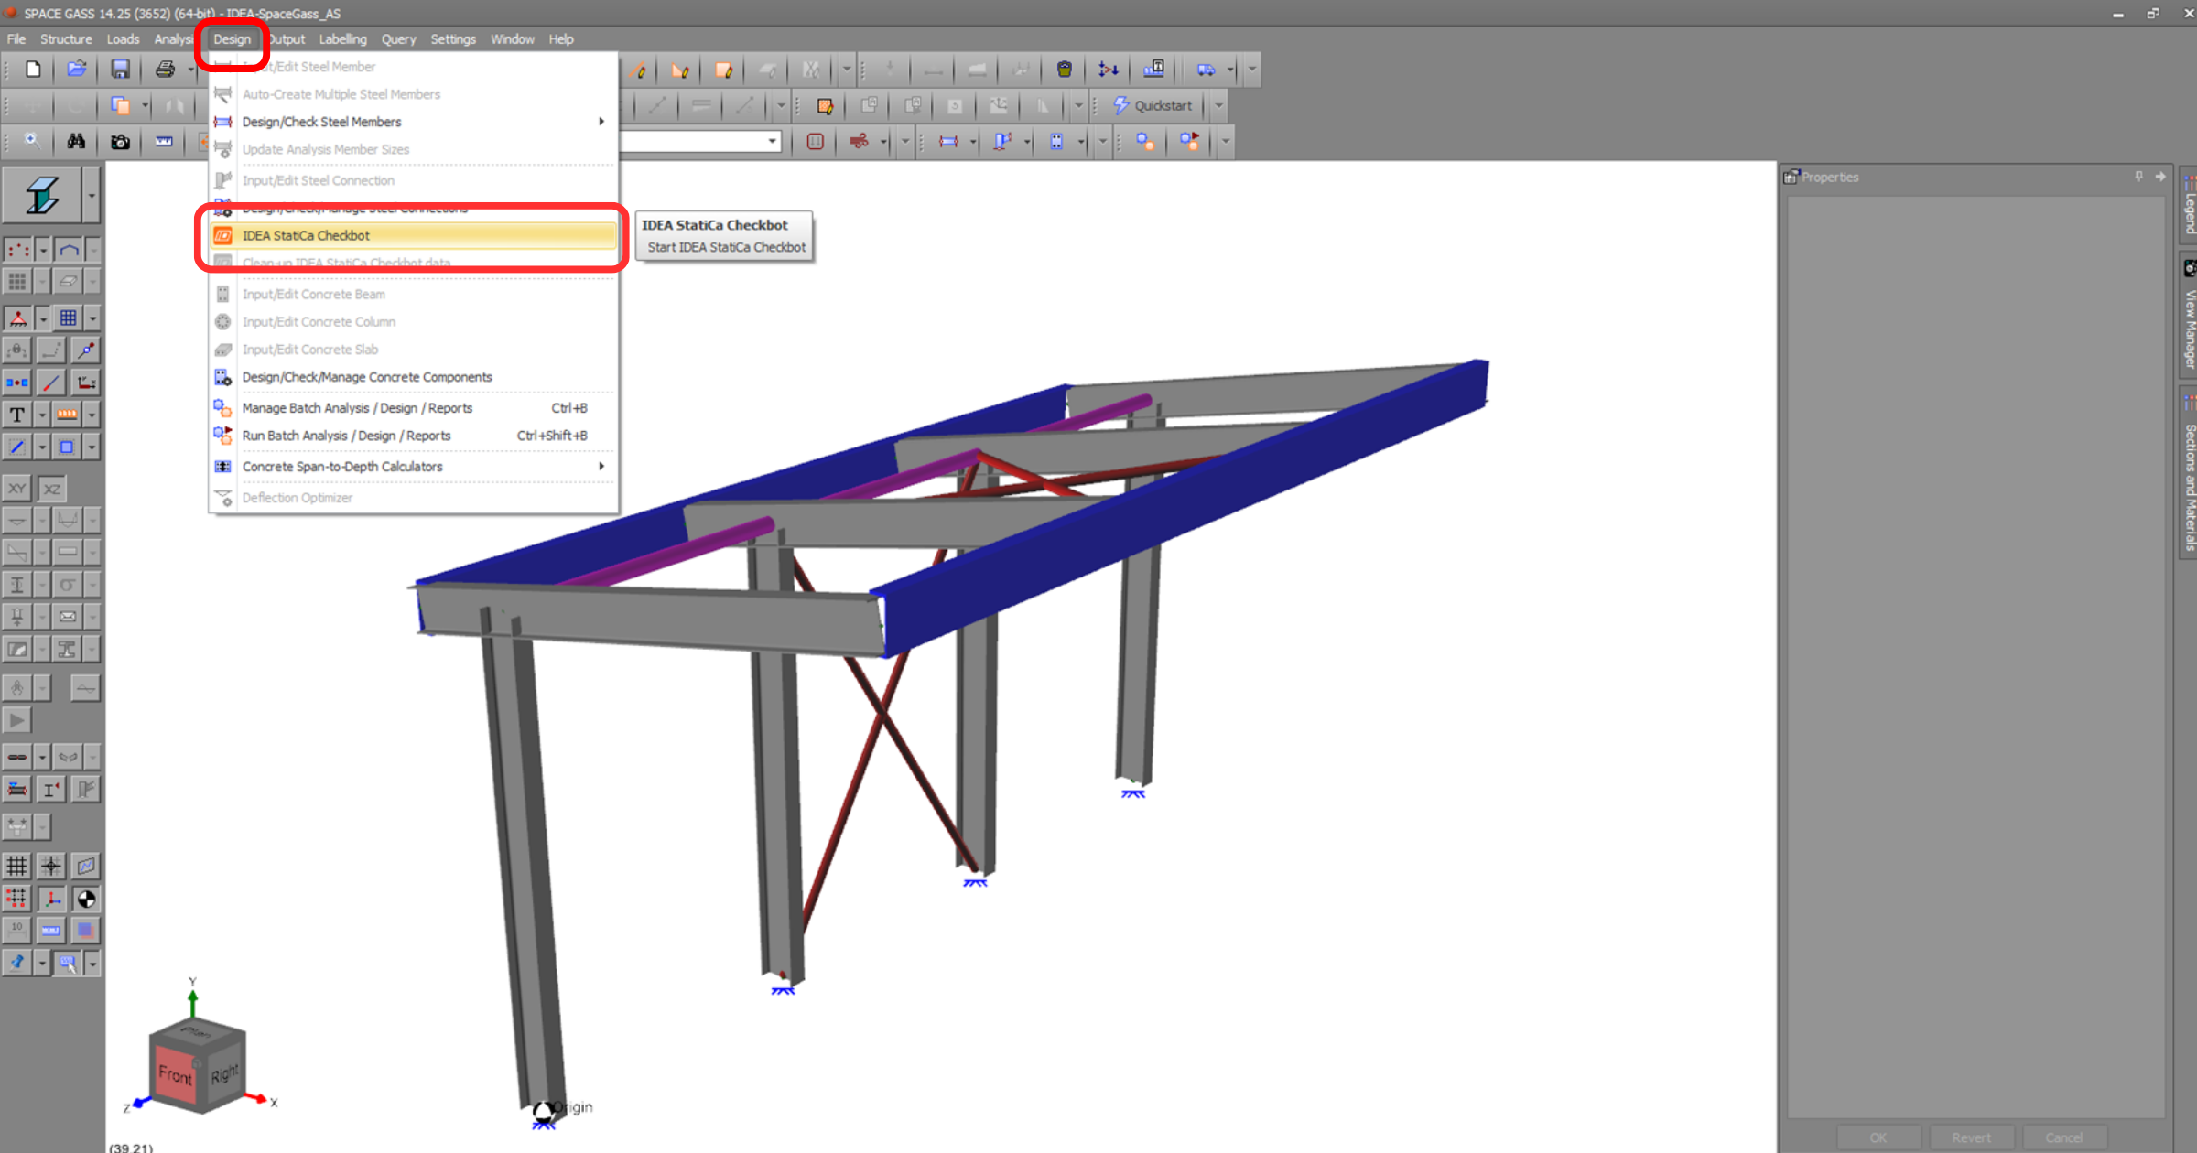The width and height of the screenshot is (2197, 1153).
Task: Select the binoculars find tool
Action: [x=76, y=142]
